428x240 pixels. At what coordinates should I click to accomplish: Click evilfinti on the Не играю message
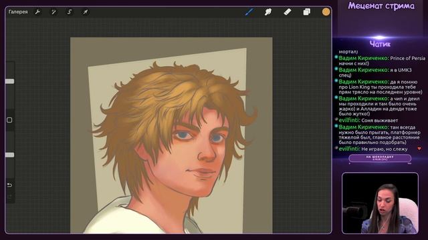(349, 149)
